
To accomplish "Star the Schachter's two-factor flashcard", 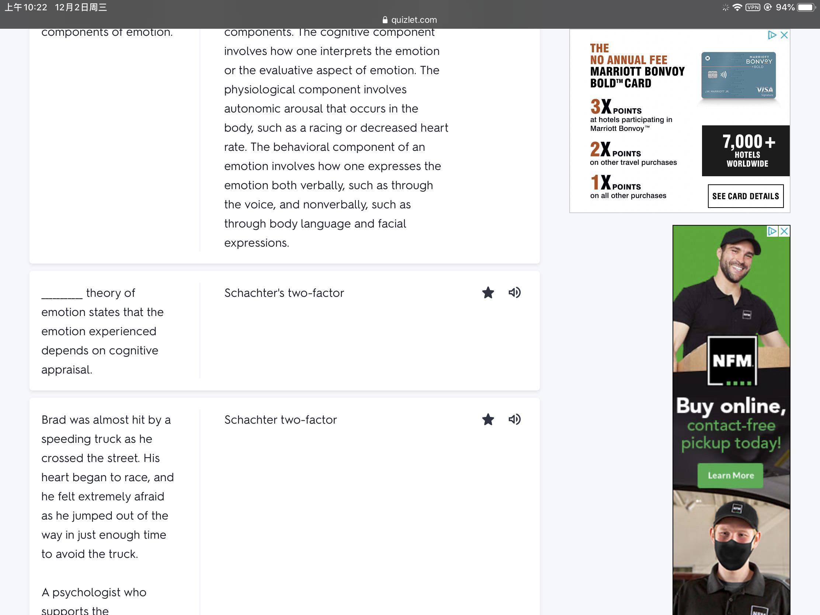I will [488, 293].
